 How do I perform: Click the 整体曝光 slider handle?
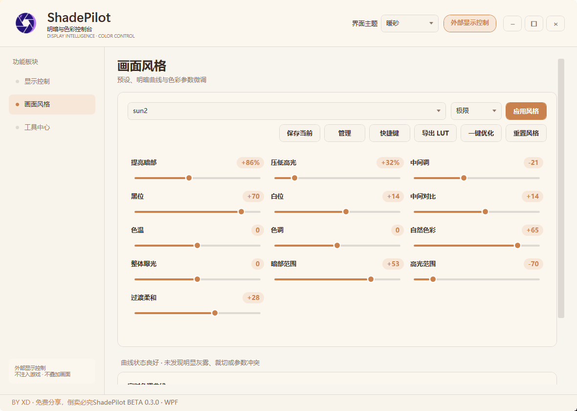(x=197, y=279)
